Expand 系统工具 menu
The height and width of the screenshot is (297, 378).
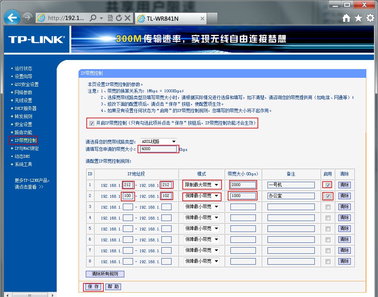pos(23,164)
